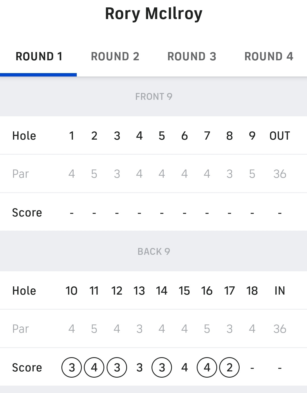Select hole 18 in the back nine header
The width and height of the screenshot is (307, 393).
coord(252,291)
